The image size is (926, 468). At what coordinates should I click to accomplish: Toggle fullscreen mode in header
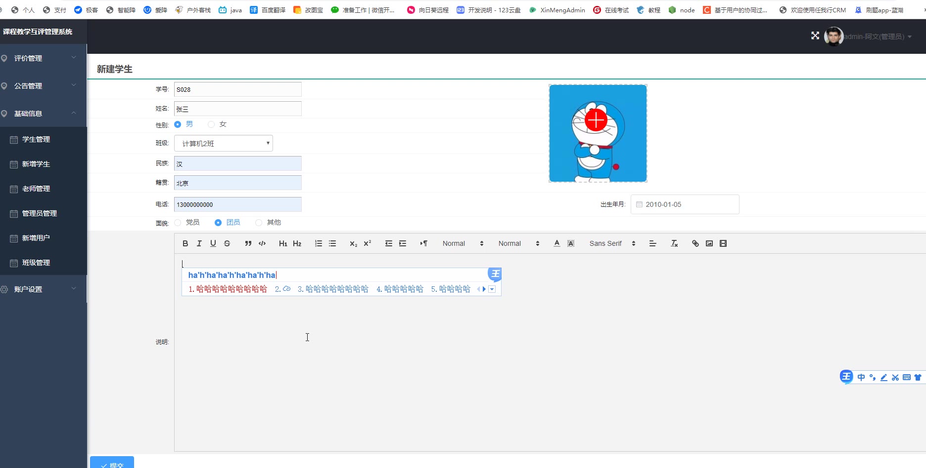815,36
